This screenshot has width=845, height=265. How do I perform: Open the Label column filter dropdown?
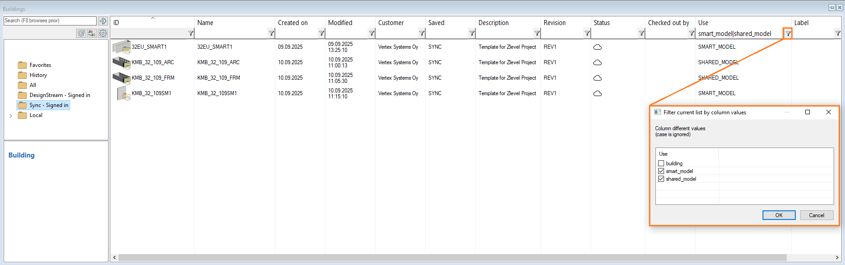click(838, 33)
